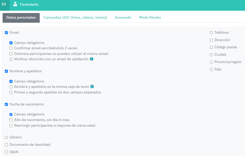Uncheck the 'Email' field option

coord(6,32)
